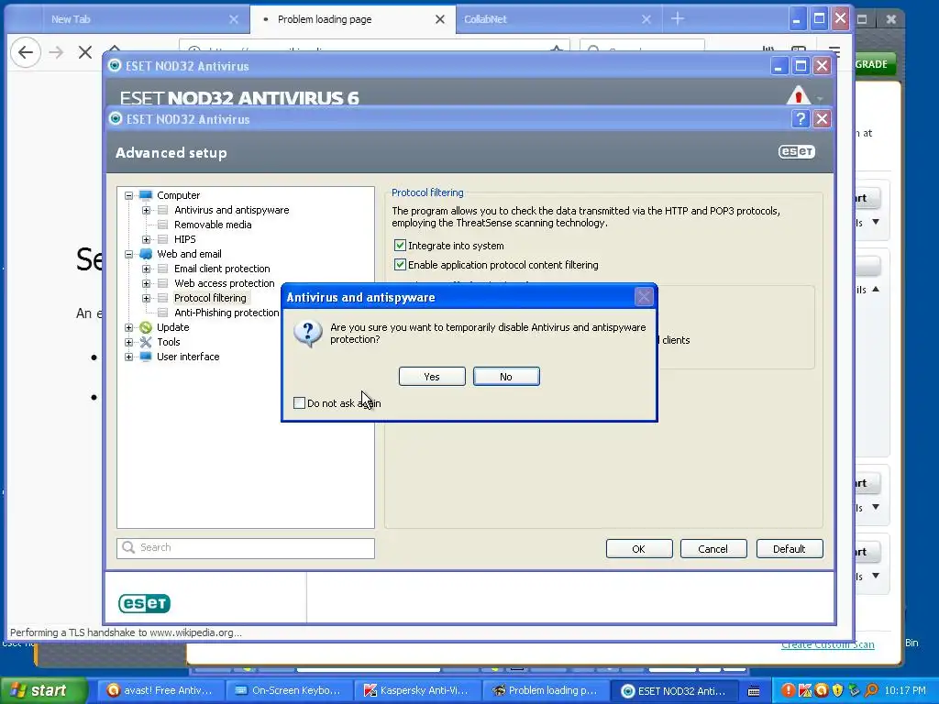This screenshot has width=939, height=704.
Task: Expand Antivirus and antispyware tree node
Action: tap(146, 210)
